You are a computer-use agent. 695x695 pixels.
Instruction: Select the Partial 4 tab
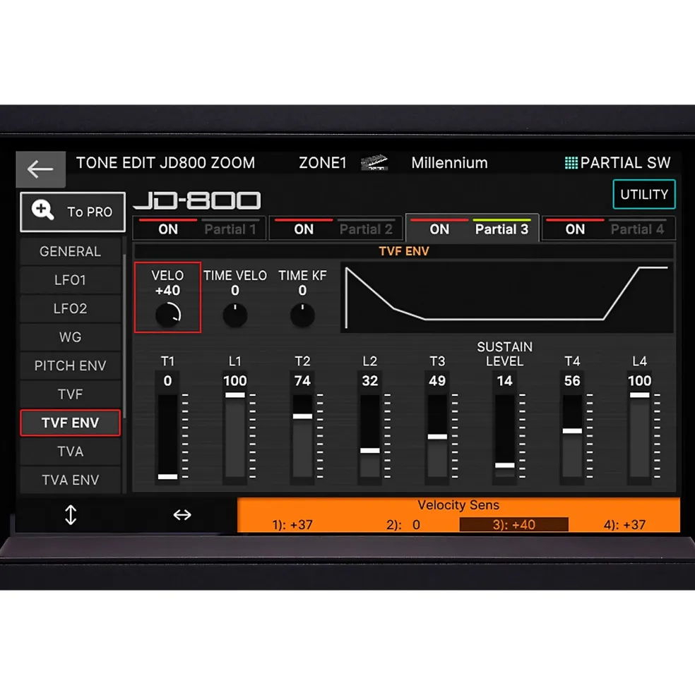(637, 229)
